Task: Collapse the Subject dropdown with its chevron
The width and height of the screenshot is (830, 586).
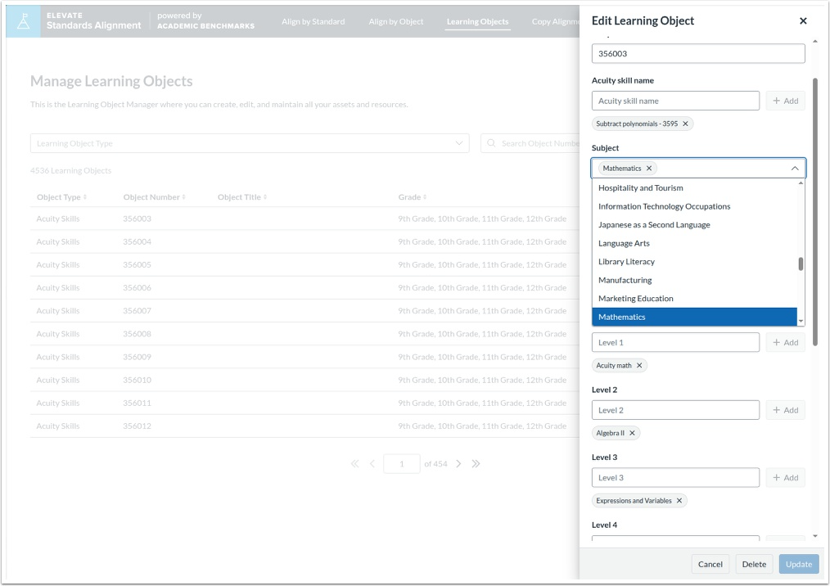Action: 792,167
